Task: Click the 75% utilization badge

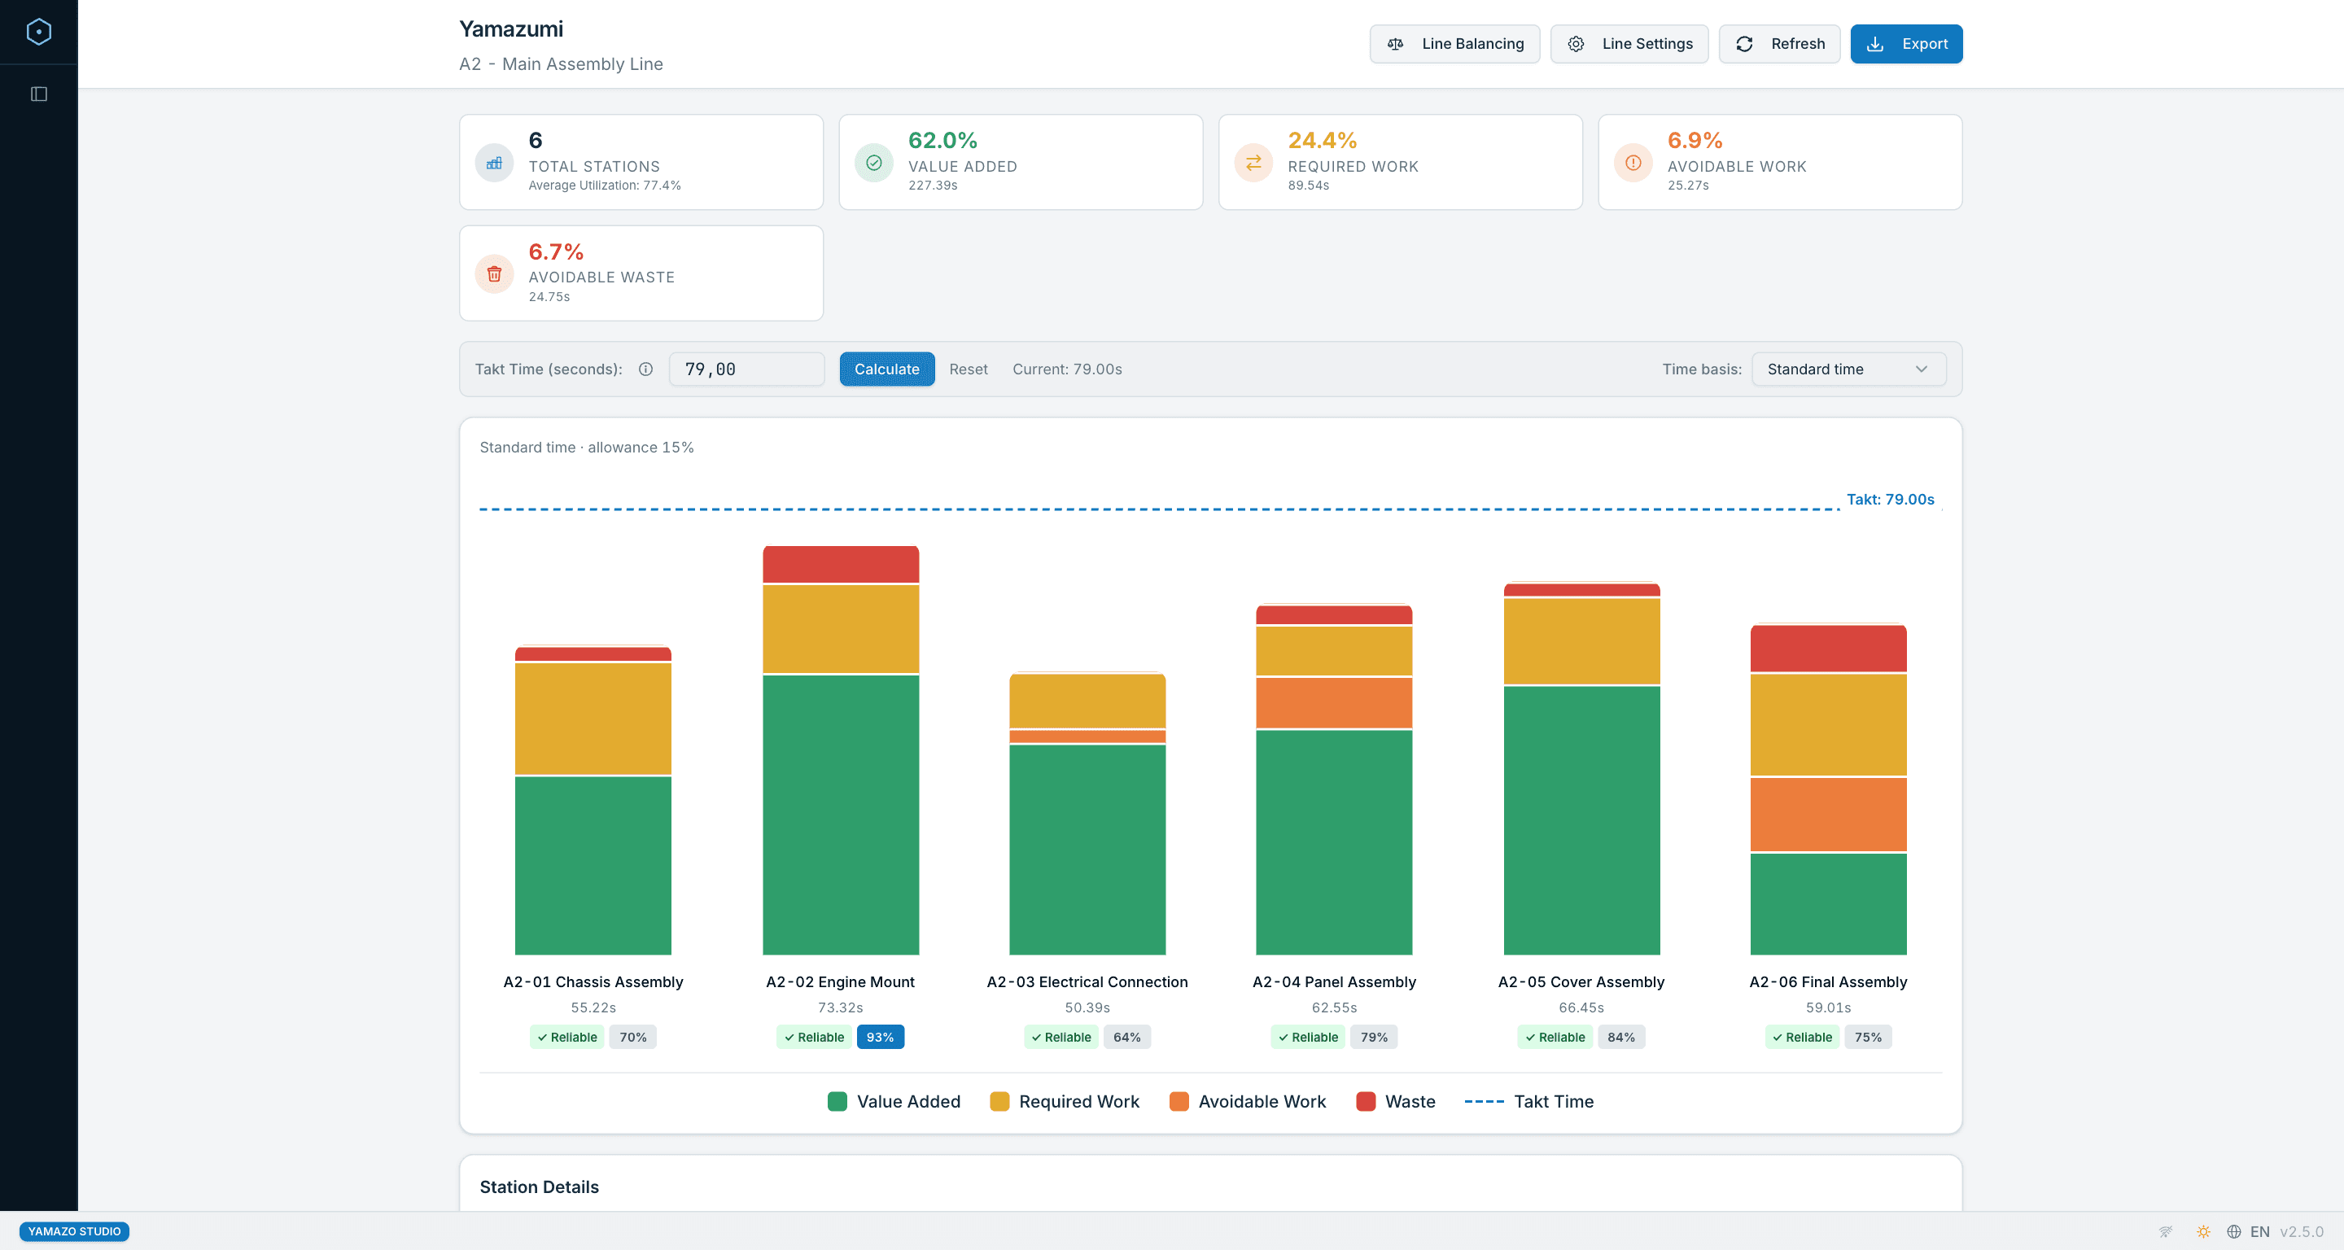Action: coord(1867,1037)
